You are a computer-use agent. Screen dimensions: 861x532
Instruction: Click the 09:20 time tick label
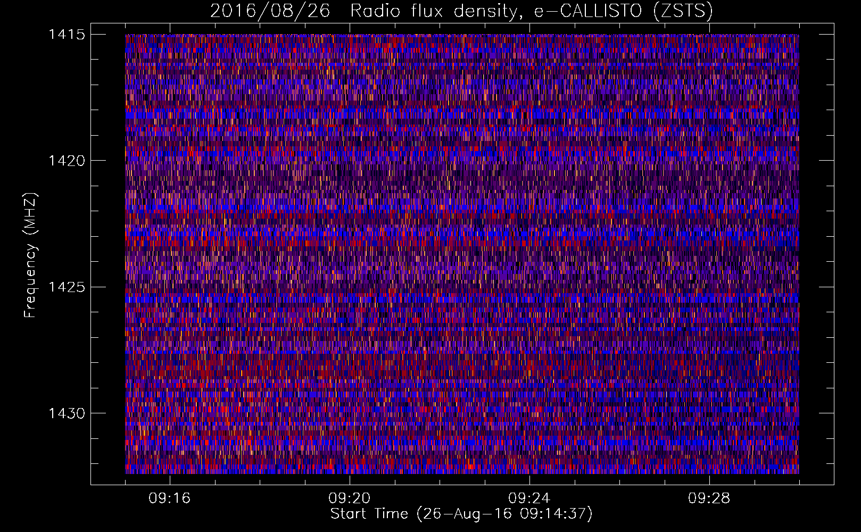click(x=350, y=498)
